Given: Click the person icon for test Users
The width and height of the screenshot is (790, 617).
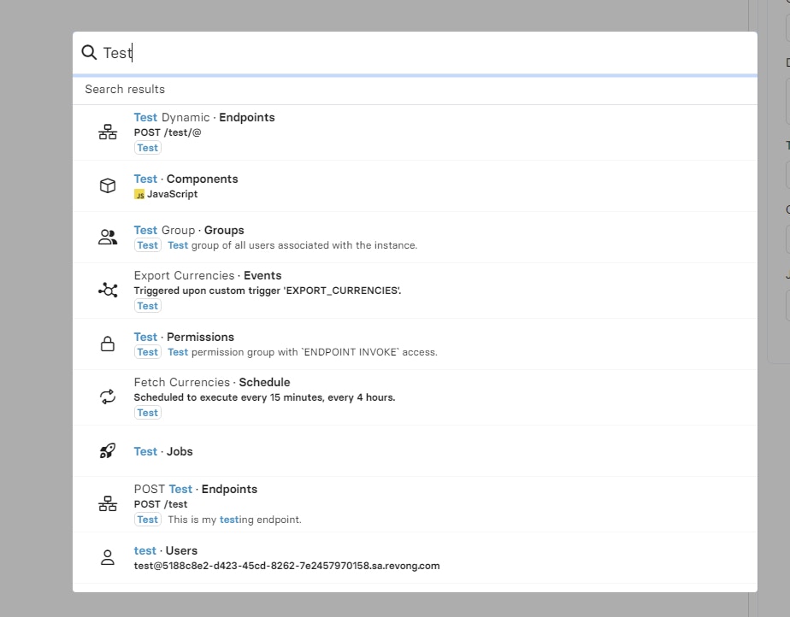Looking at the screenshot, I should [x=108, y=558].
